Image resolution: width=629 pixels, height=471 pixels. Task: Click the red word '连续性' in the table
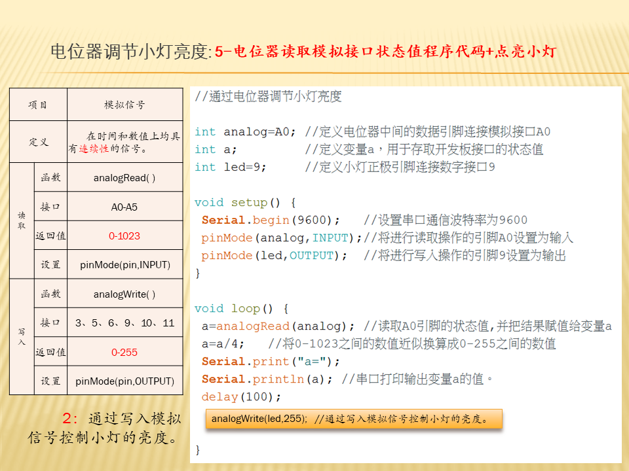94,148
